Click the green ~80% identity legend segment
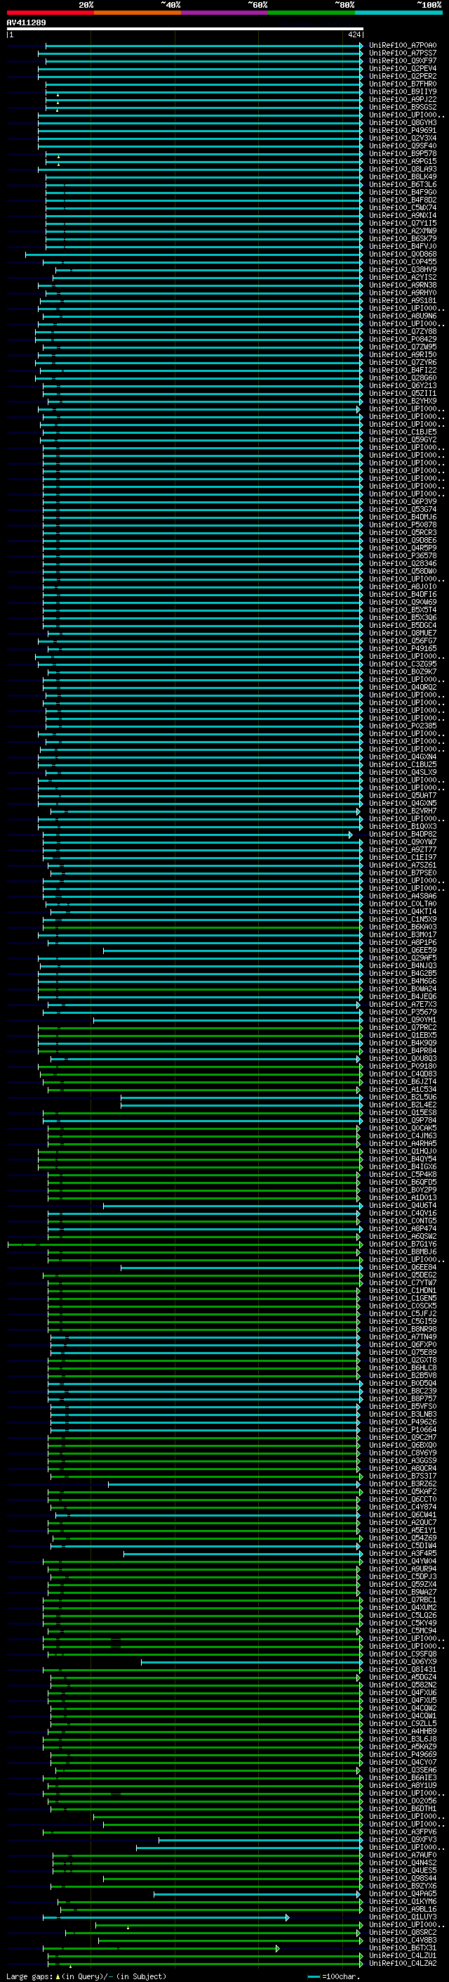 311,13
